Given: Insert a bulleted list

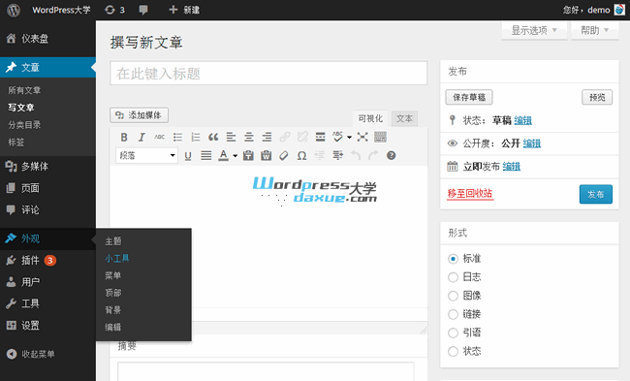Looking at the screenshot, I should tap(177, 137).
